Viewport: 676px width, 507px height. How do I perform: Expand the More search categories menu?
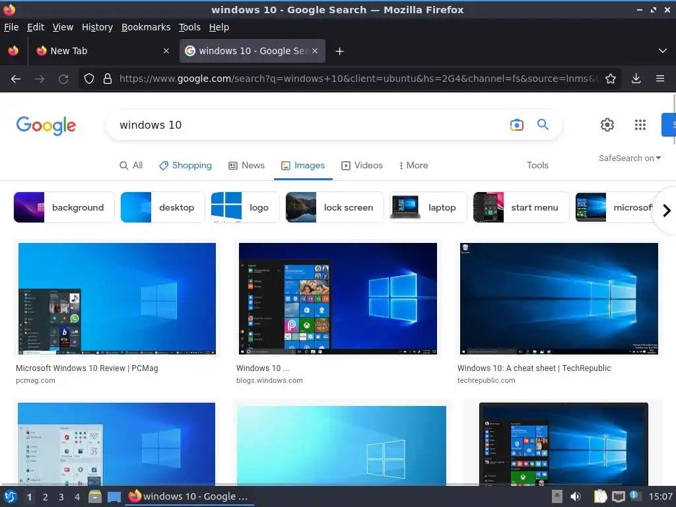coord(413,166)
